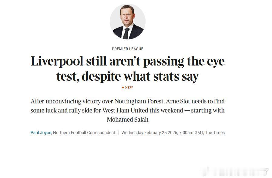Click the word Liverpool in the headline
272x178 pixels.
[x=57, y=62]
